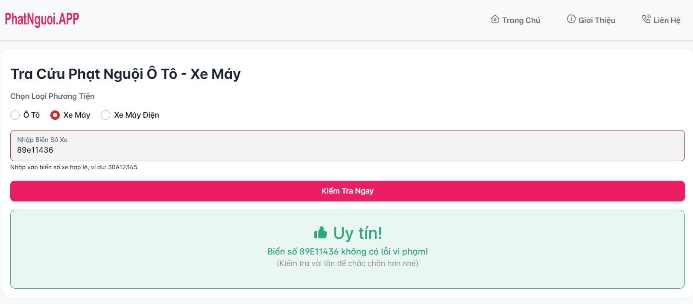The width and height of the screenshot is (693, 304).
Task: Click the home icon beside Trang Chủ
Action: point(494,19)
